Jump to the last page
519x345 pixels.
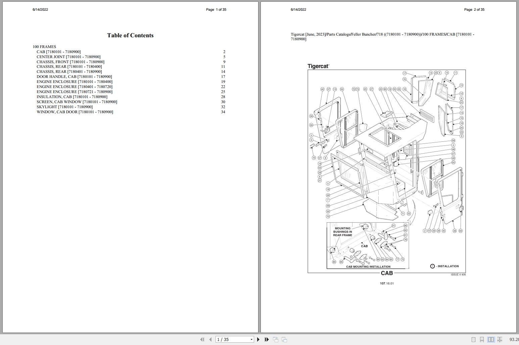point(267,340)
